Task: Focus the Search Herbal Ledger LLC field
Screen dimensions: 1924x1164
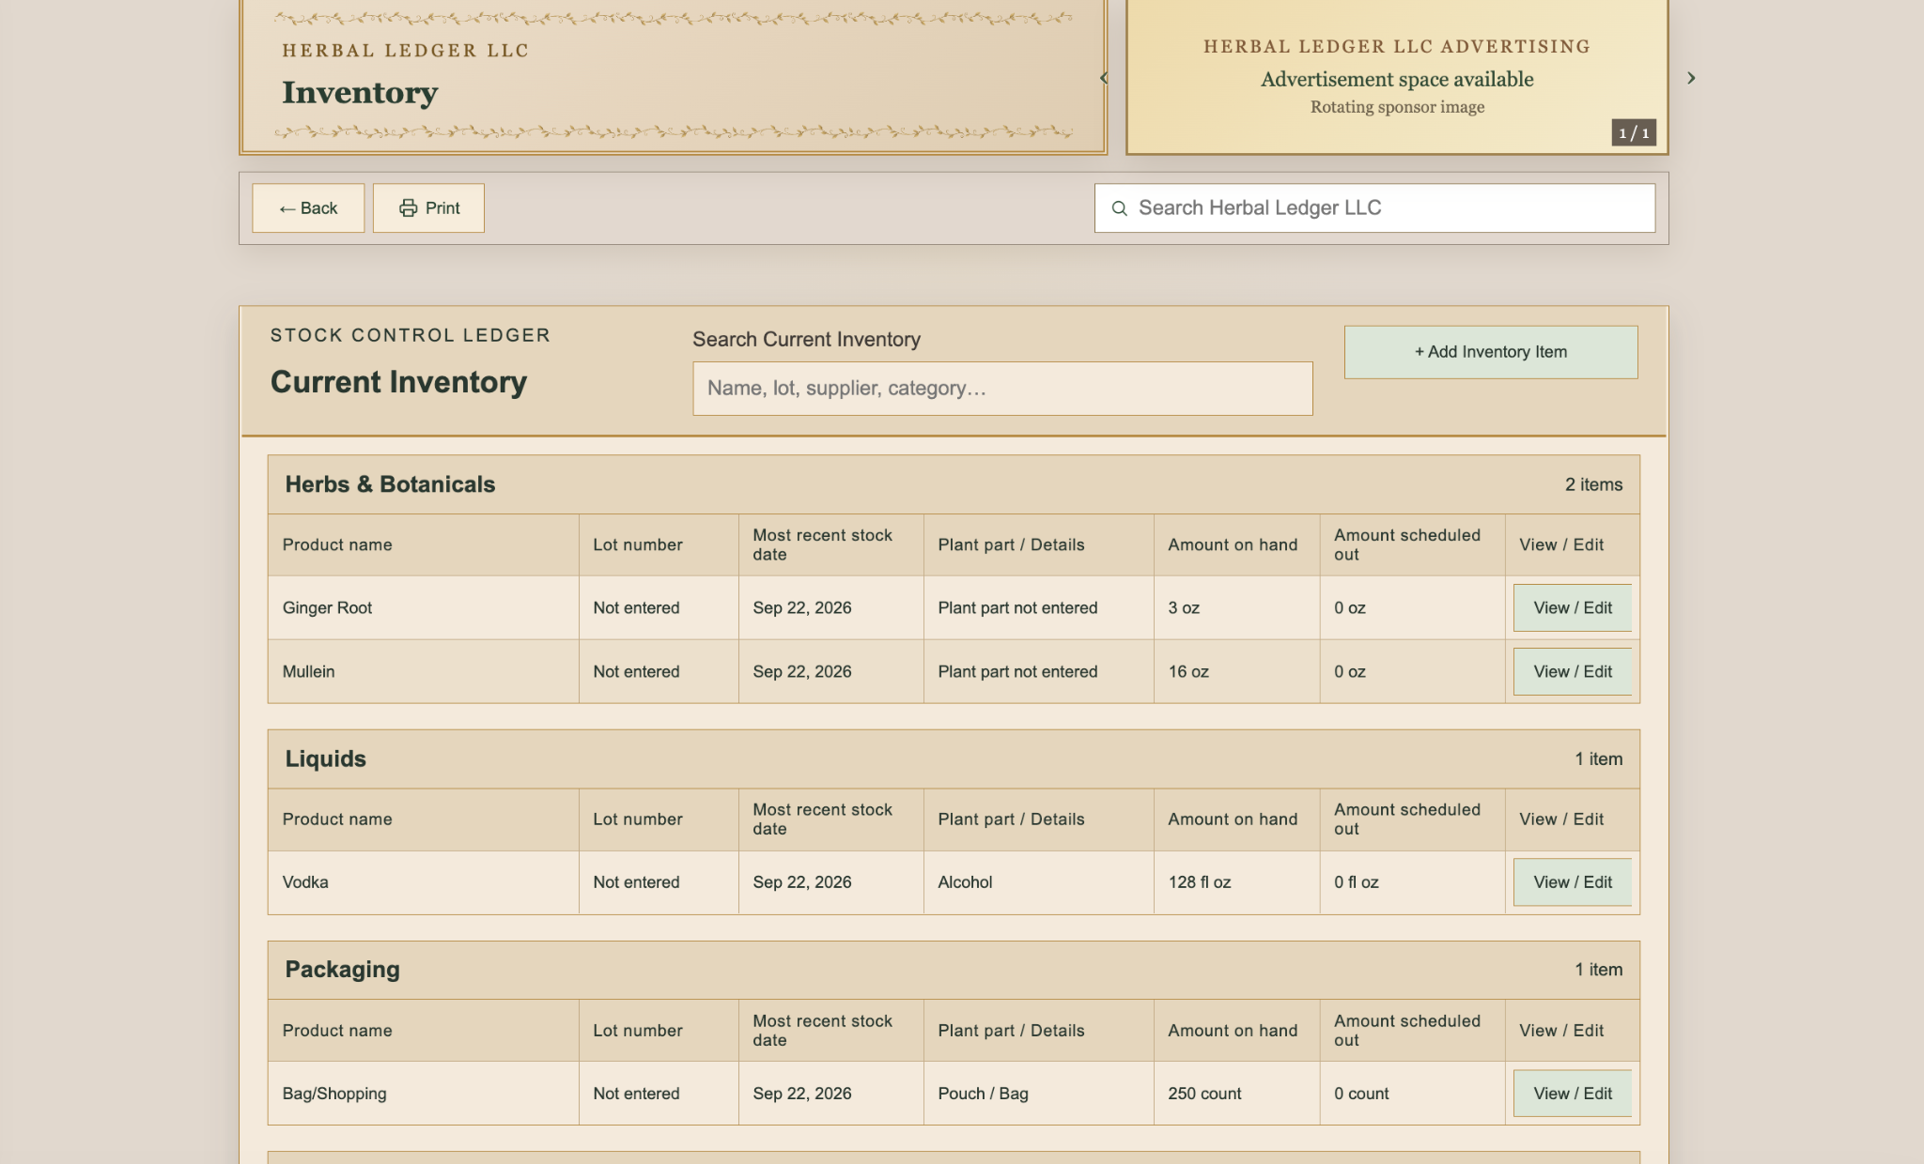Action: tap(1374, 207)
